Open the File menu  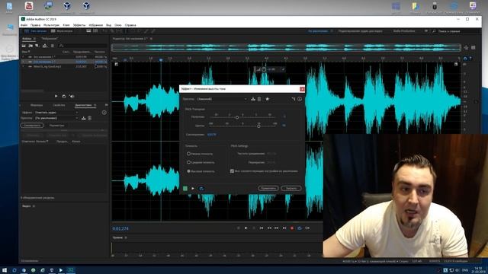tap(24, 25)
